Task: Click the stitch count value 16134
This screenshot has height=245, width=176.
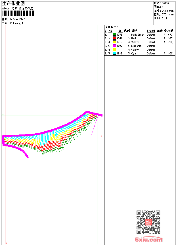Action: tap(165, 3)
